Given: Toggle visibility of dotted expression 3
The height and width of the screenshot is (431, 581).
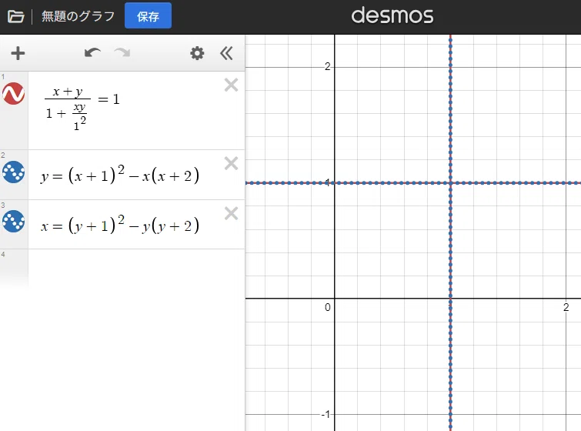Looking at the screenshot, I should tap(14, 221).
